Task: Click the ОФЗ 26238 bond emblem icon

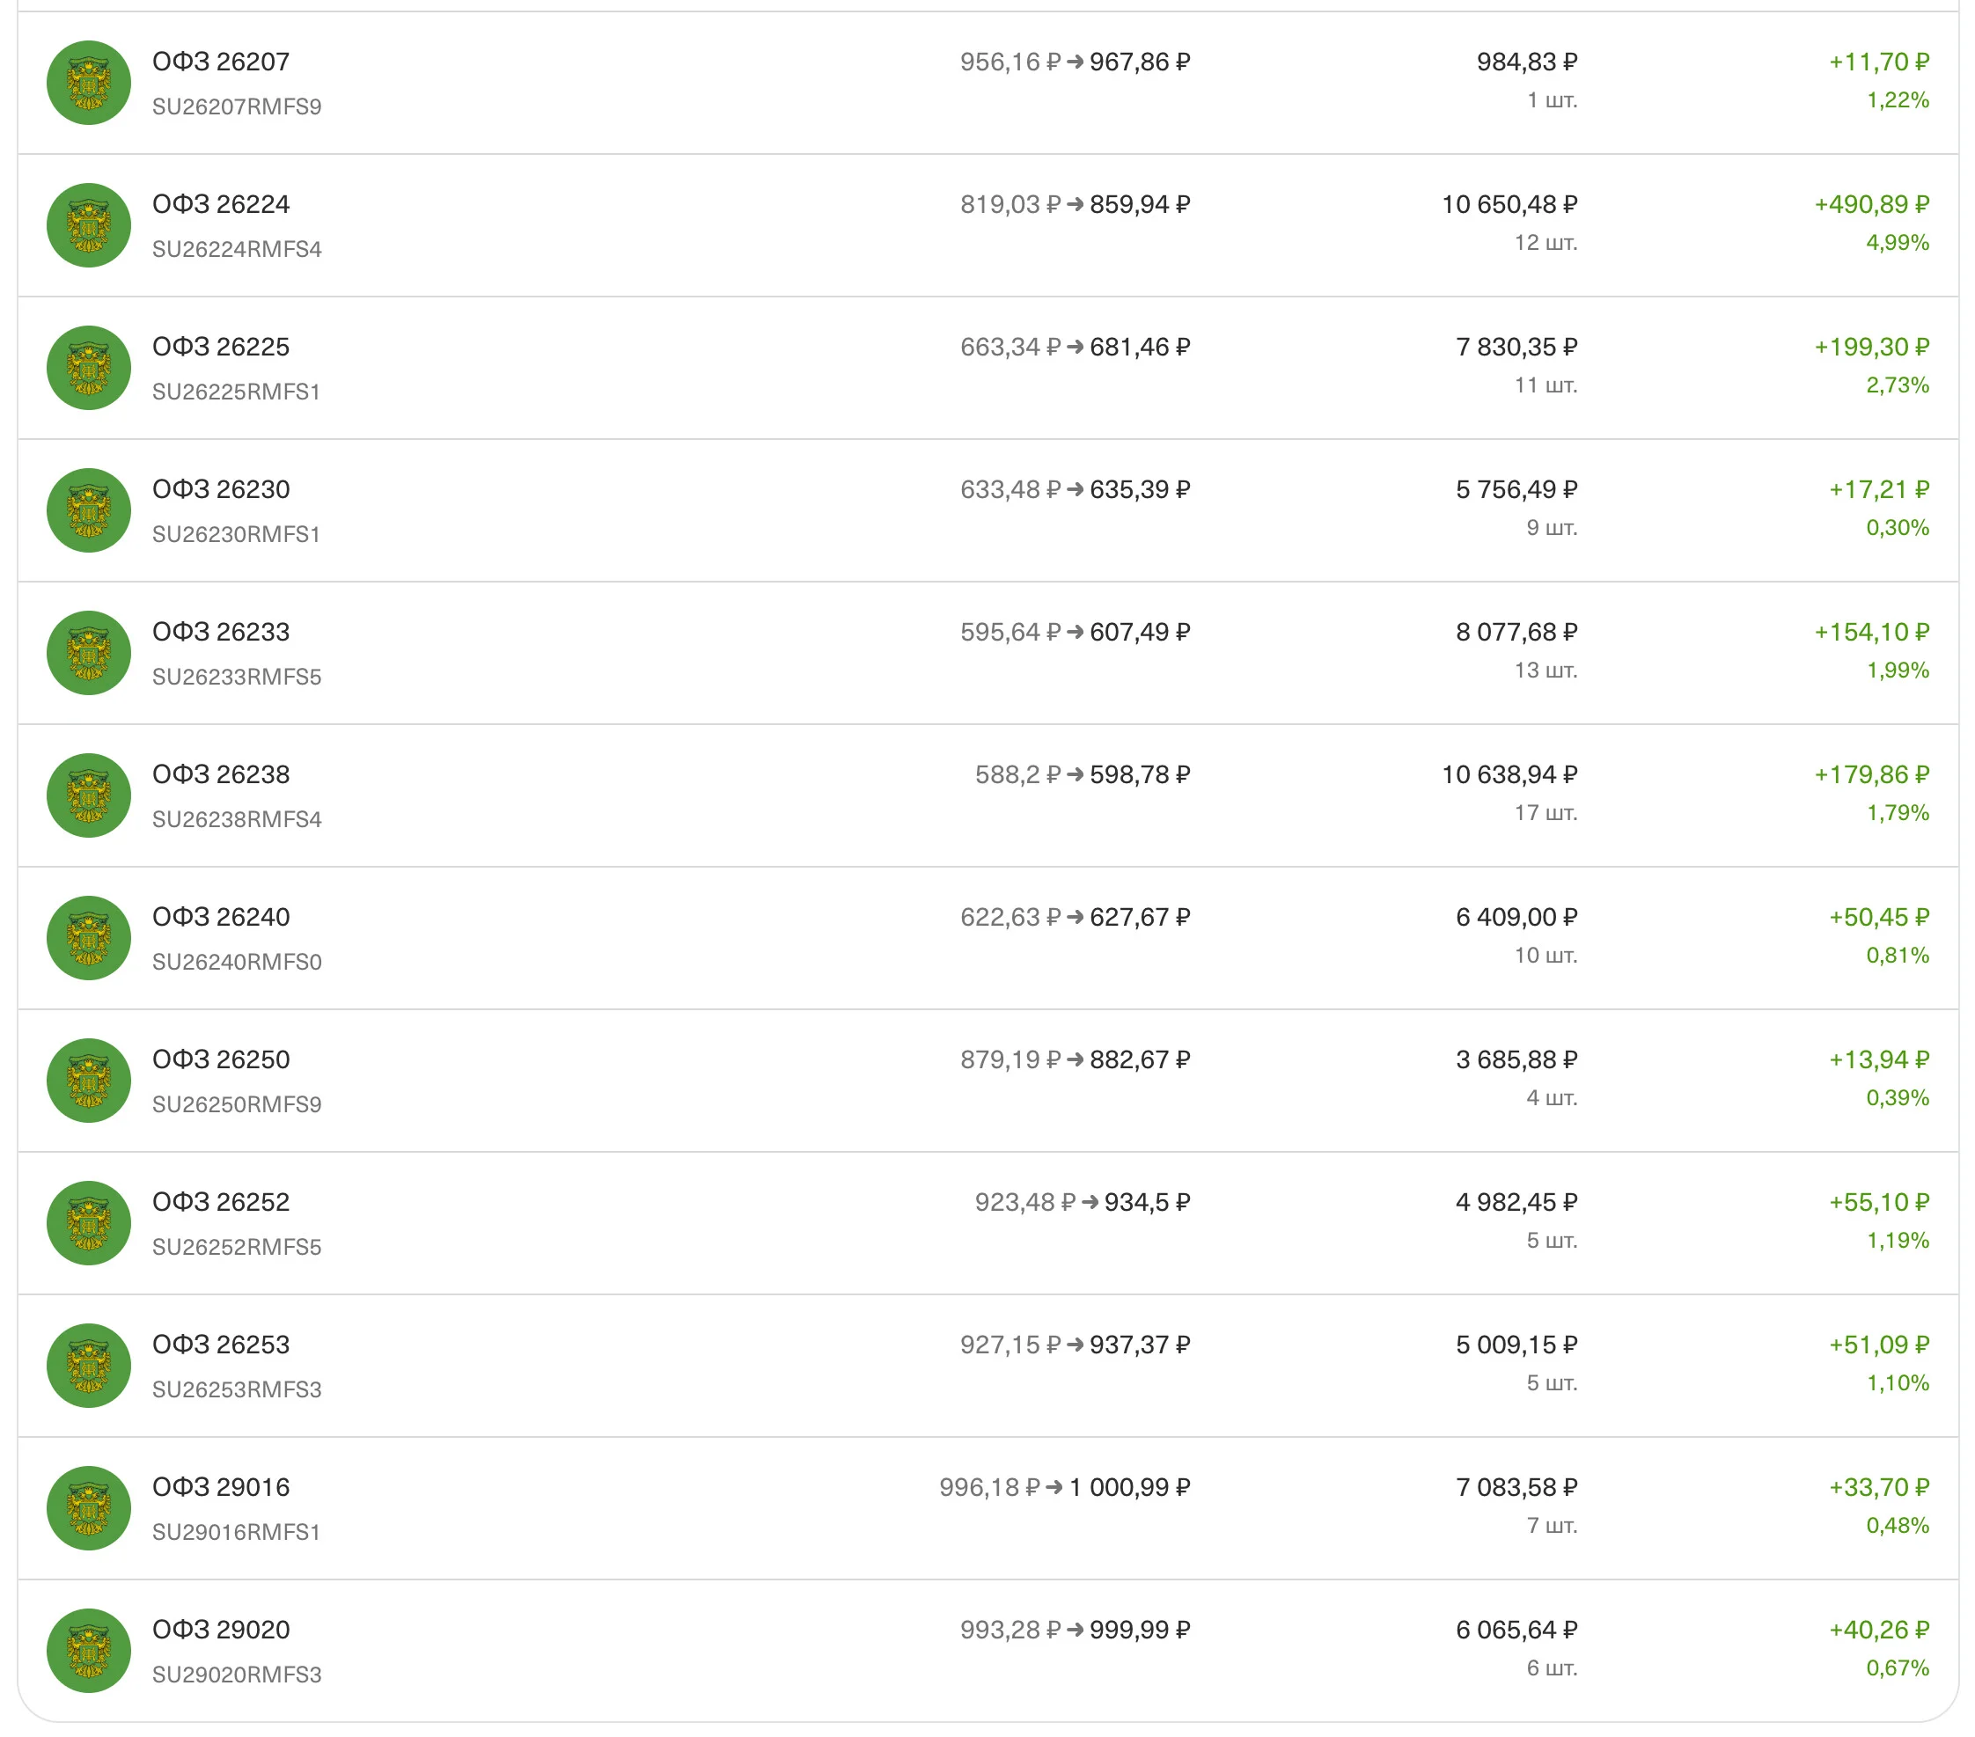Action: coord(89,795)
